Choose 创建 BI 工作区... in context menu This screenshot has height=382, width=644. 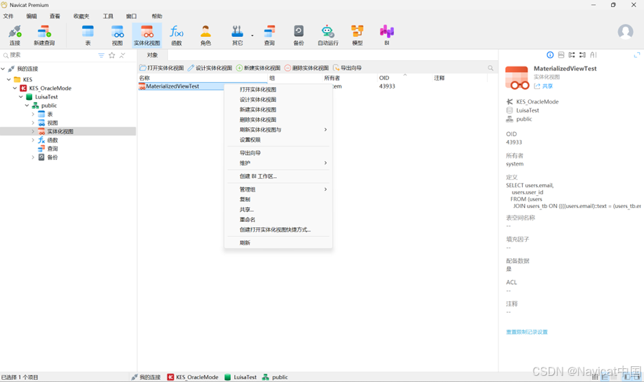pyautogui.click(x=278, y=176)
